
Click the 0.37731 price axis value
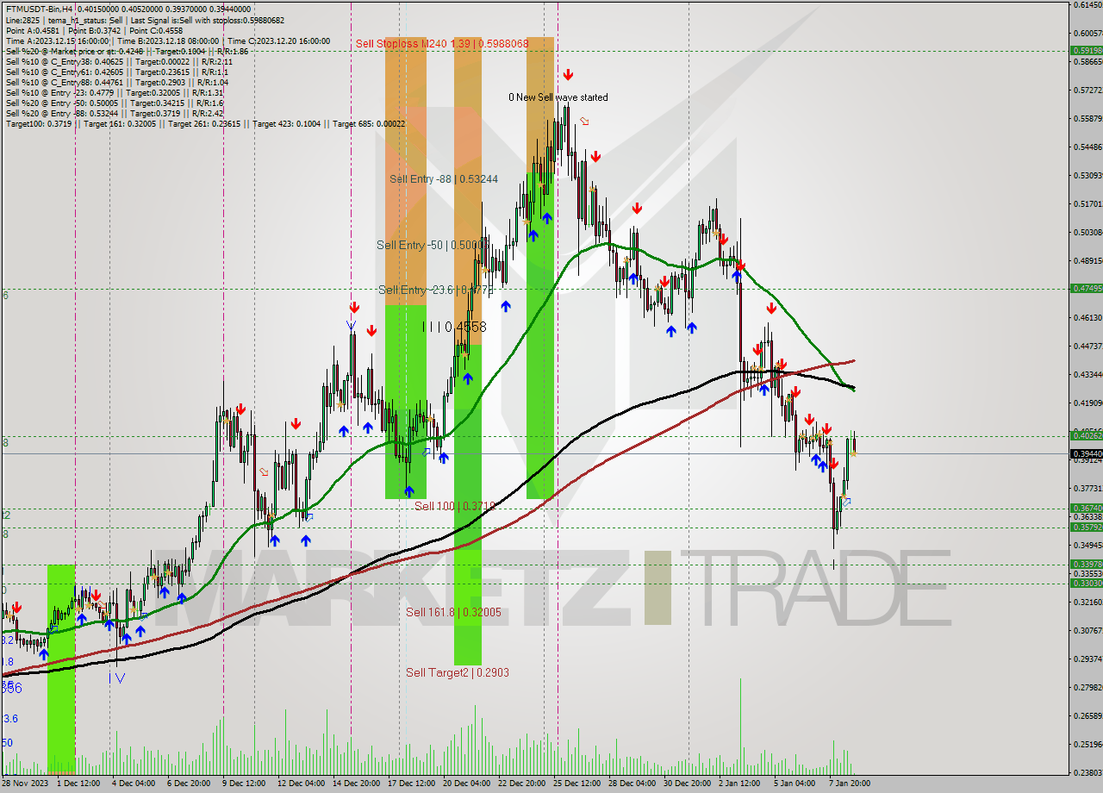[1087, 488]
